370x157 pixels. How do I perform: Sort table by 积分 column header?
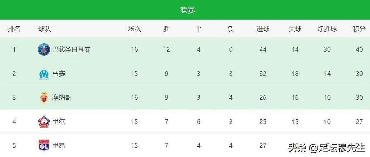[x=359, y=29]
